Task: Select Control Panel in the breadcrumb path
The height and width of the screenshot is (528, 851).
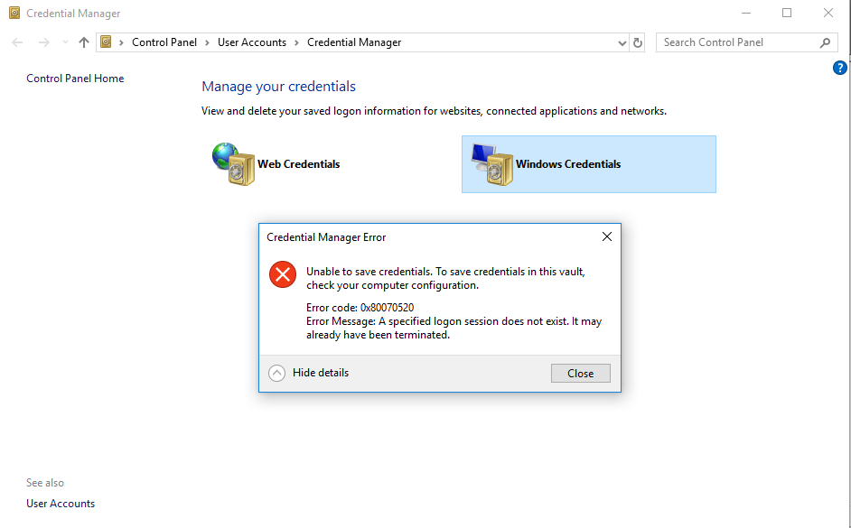Action: pos(164,42)
